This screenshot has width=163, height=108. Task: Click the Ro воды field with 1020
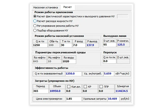(69, 61)
